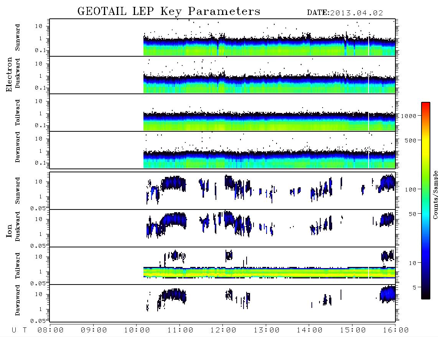
Task: Click the vertical "Ion" group label
Action: click(9, 231)
